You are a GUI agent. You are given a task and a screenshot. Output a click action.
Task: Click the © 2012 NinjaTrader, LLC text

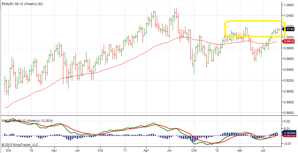click(20, 145)
